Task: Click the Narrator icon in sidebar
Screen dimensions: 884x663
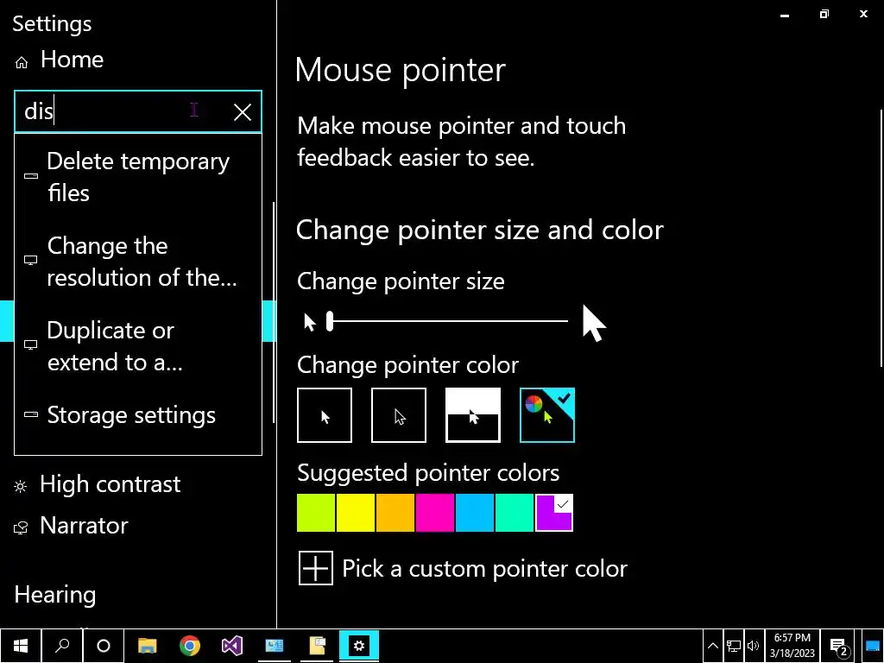Action: (x=21, y=527)
